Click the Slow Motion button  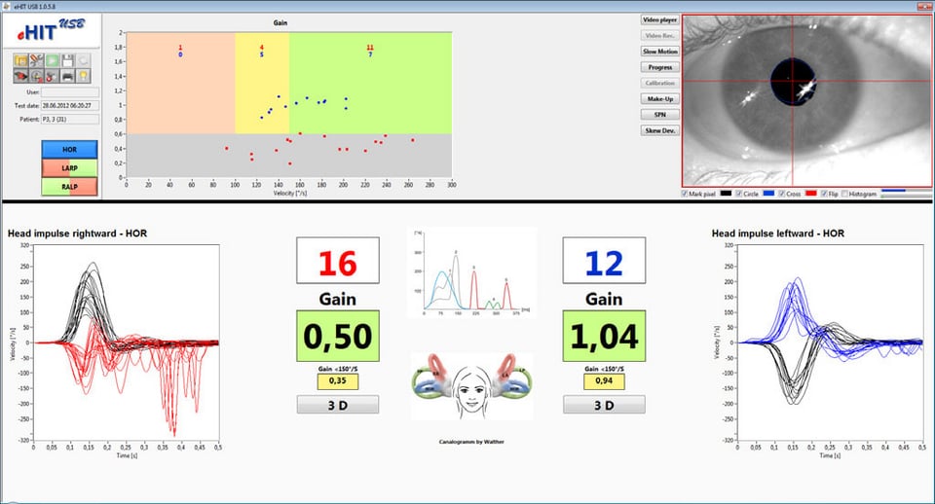coord(659,52)
